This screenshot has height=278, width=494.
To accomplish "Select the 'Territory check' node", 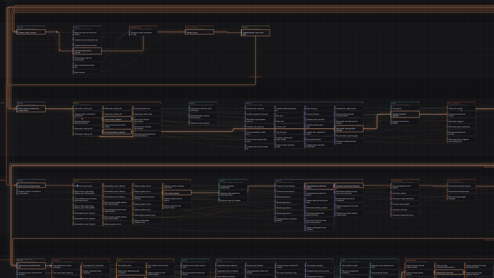I will 200,32.
